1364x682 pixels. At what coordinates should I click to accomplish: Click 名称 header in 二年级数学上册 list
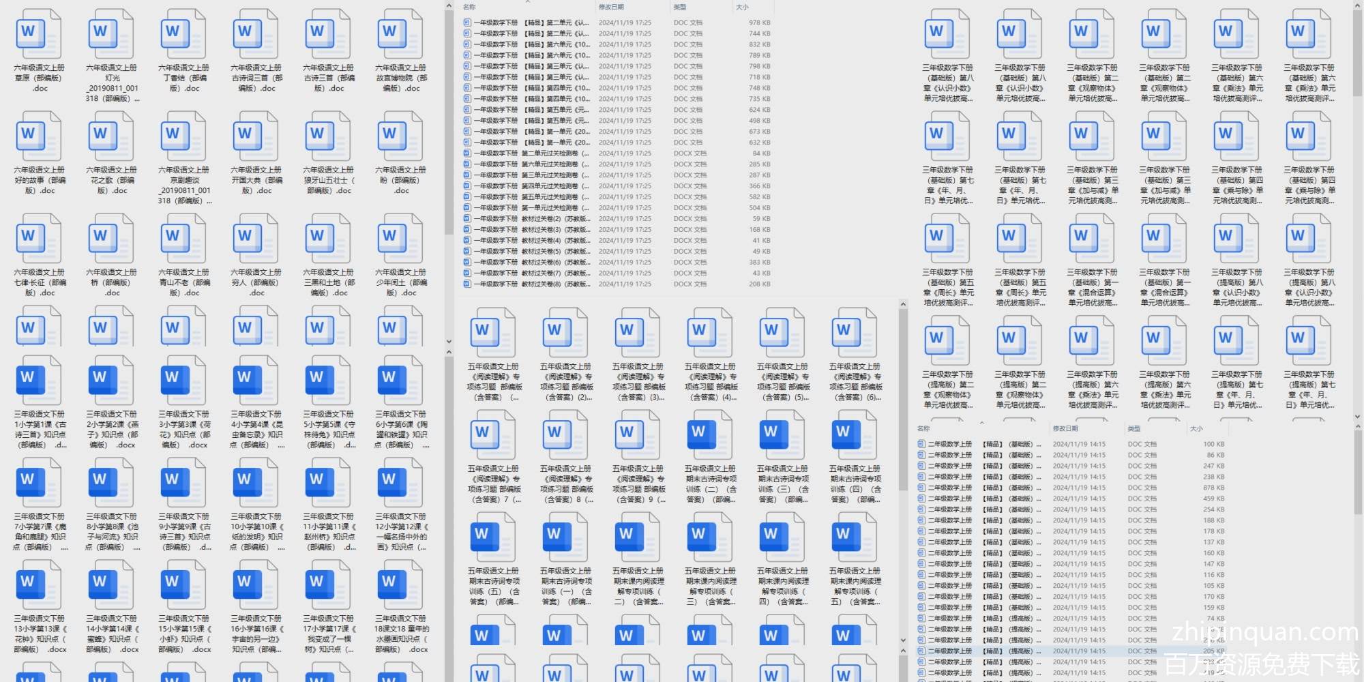coord(924,429)
